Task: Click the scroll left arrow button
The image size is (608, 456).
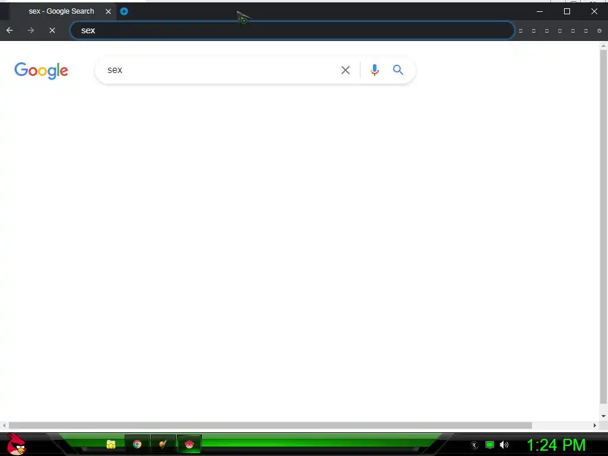Action: pyautogui.click(x=4, y=425)
